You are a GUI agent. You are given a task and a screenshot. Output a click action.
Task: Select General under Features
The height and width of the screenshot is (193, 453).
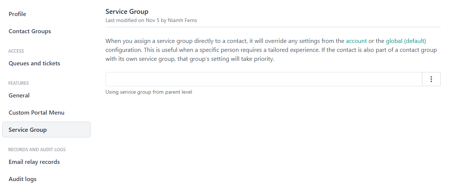19,96
